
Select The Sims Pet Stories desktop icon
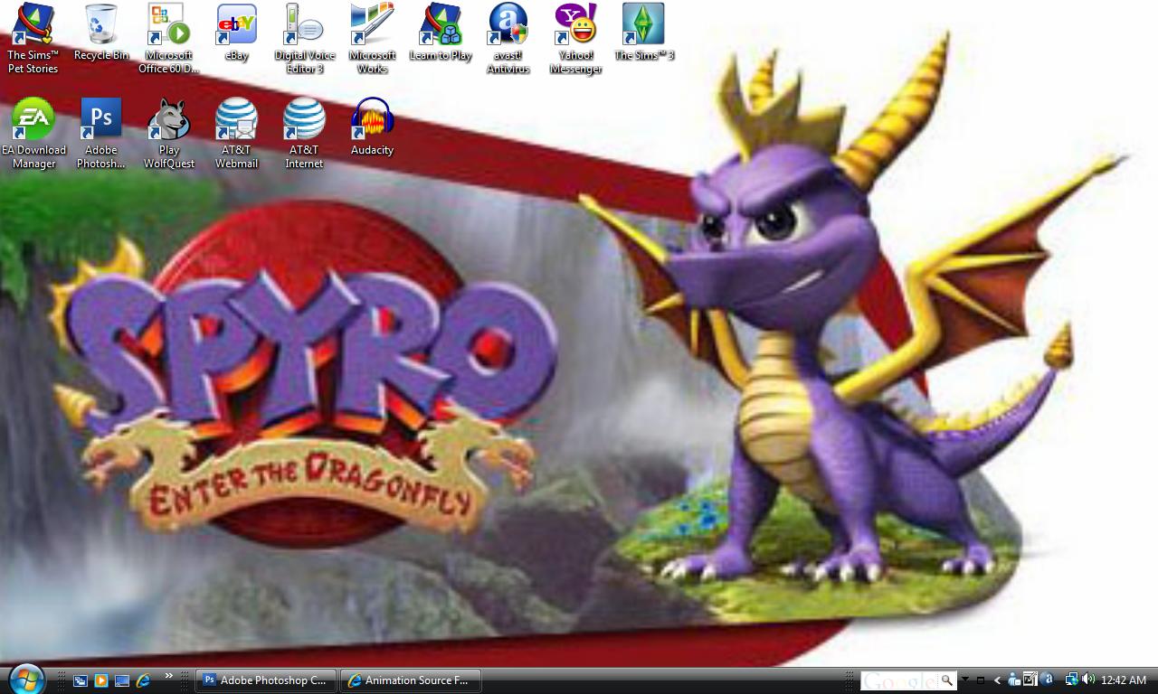click(x=33, y=38)
